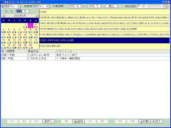Image resolution: width=171 pixels, height=128 pixels.
Task: Go to next month in calendar
Action: 37,16
